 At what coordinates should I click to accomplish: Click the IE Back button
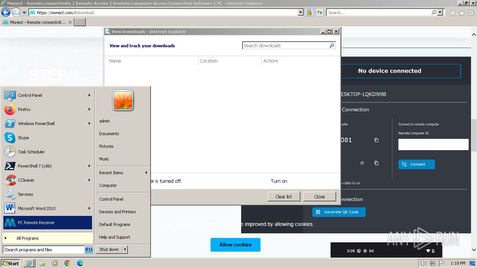pos(6,13)
